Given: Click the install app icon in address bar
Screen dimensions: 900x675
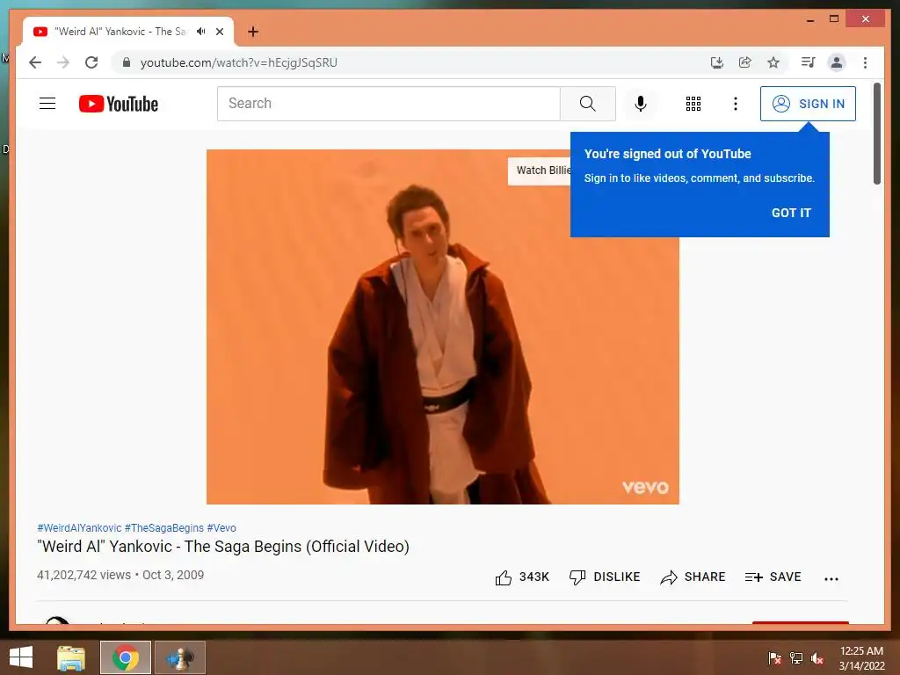Looking at the screenshot, I should (x=717, y=62).
